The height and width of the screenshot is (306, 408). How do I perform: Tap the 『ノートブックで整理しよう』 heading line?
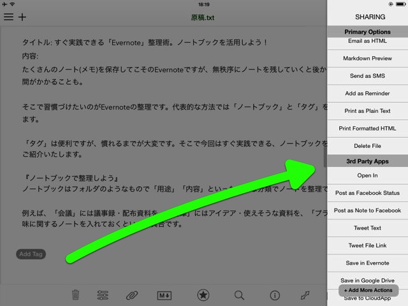click(71, 178)
